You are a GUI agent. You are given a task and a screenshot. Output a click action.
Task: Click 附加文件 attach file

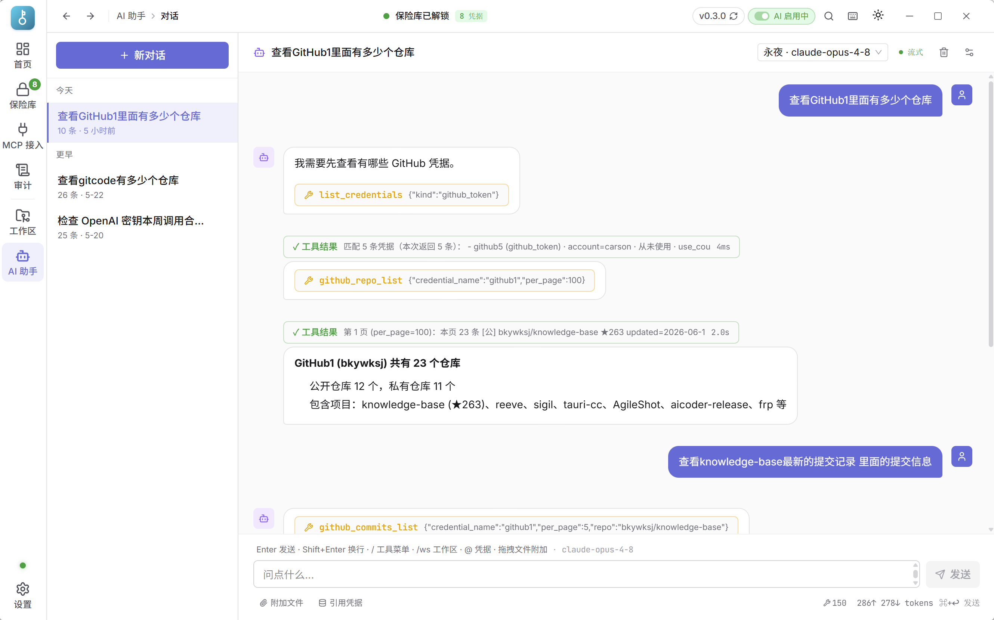pyautogui.click(x=282, y=603)
